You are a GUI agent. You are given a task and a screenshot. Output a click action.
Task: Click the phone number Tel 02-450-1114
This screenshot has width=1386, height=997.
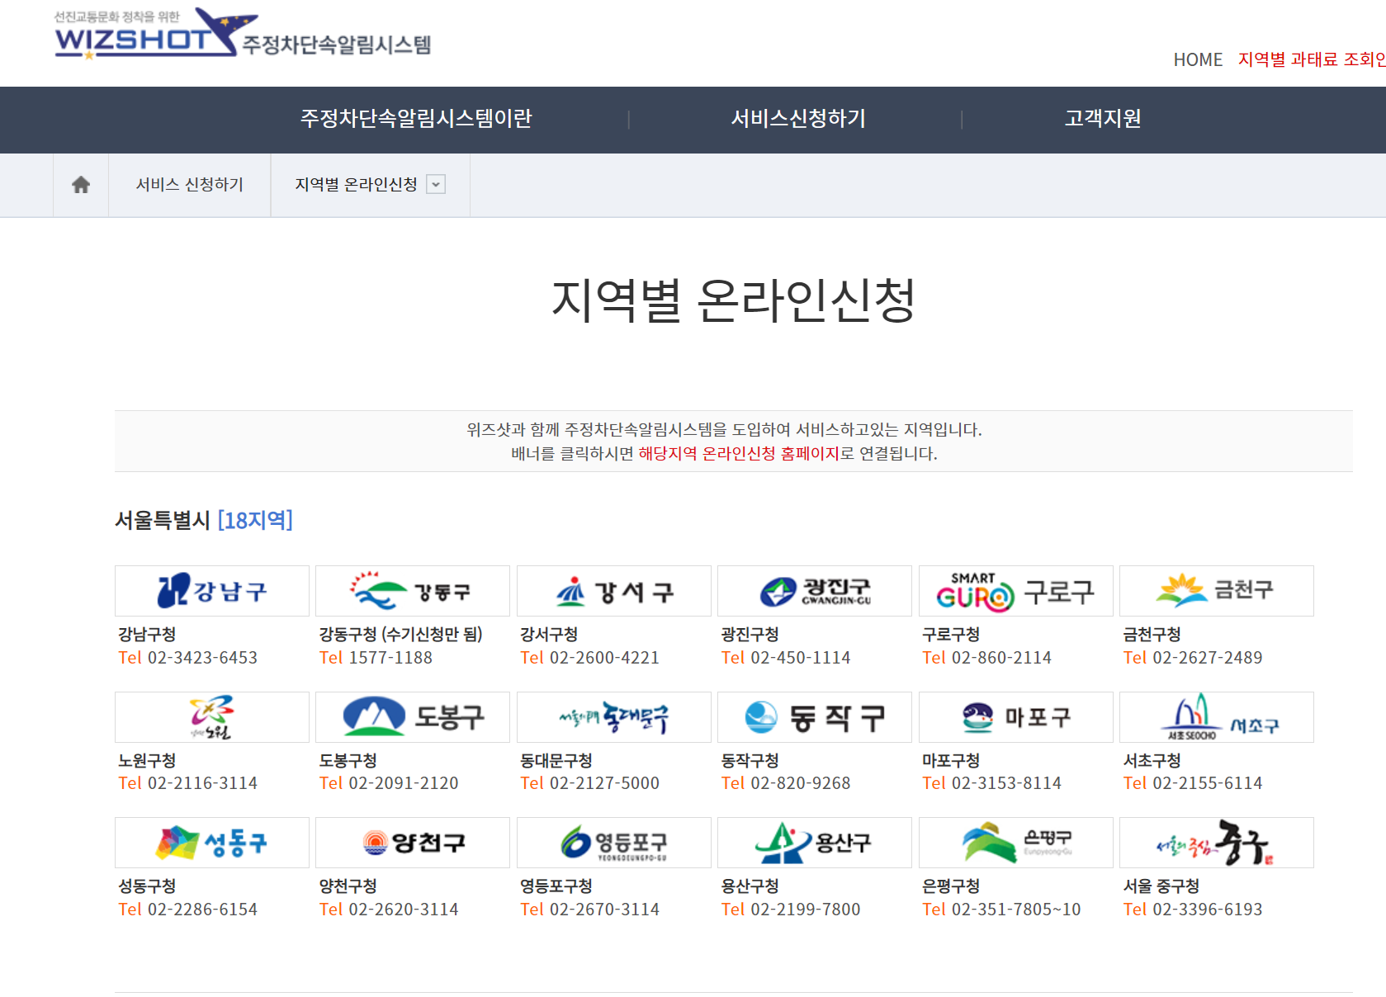coord(786,658)
